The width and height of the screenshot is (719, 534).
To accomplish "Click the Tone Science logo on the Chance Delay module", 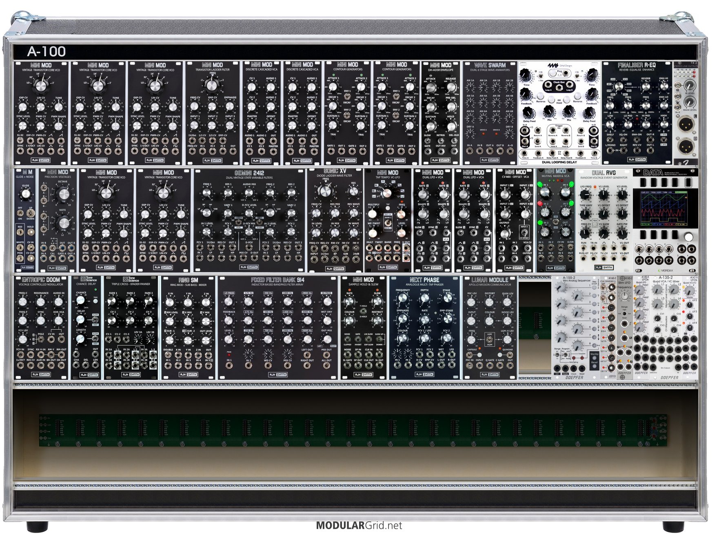I will tap(89, 279).
